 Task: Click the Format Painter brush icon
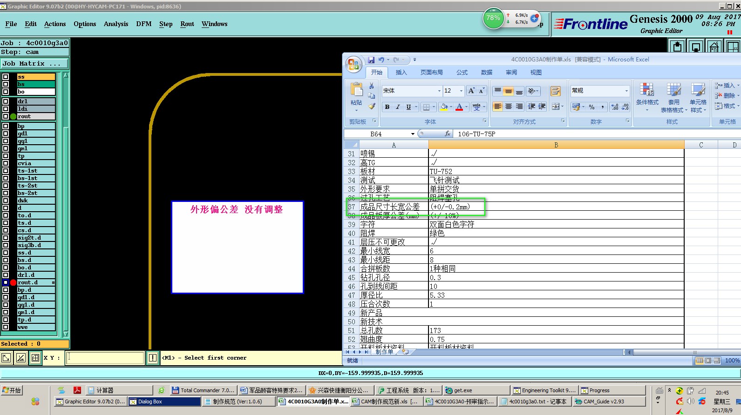click(x=372, y=106)
